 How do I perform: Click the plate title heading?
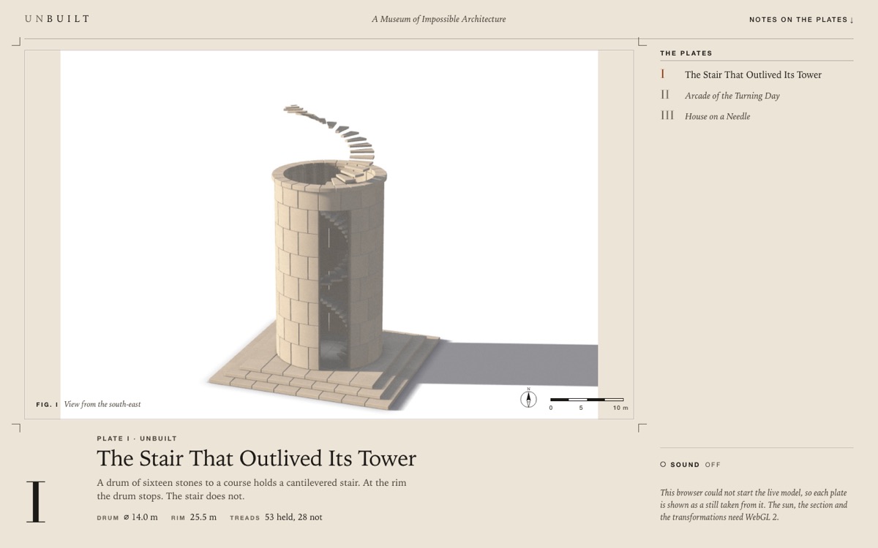pyautogui.click(x=257, y=459)
